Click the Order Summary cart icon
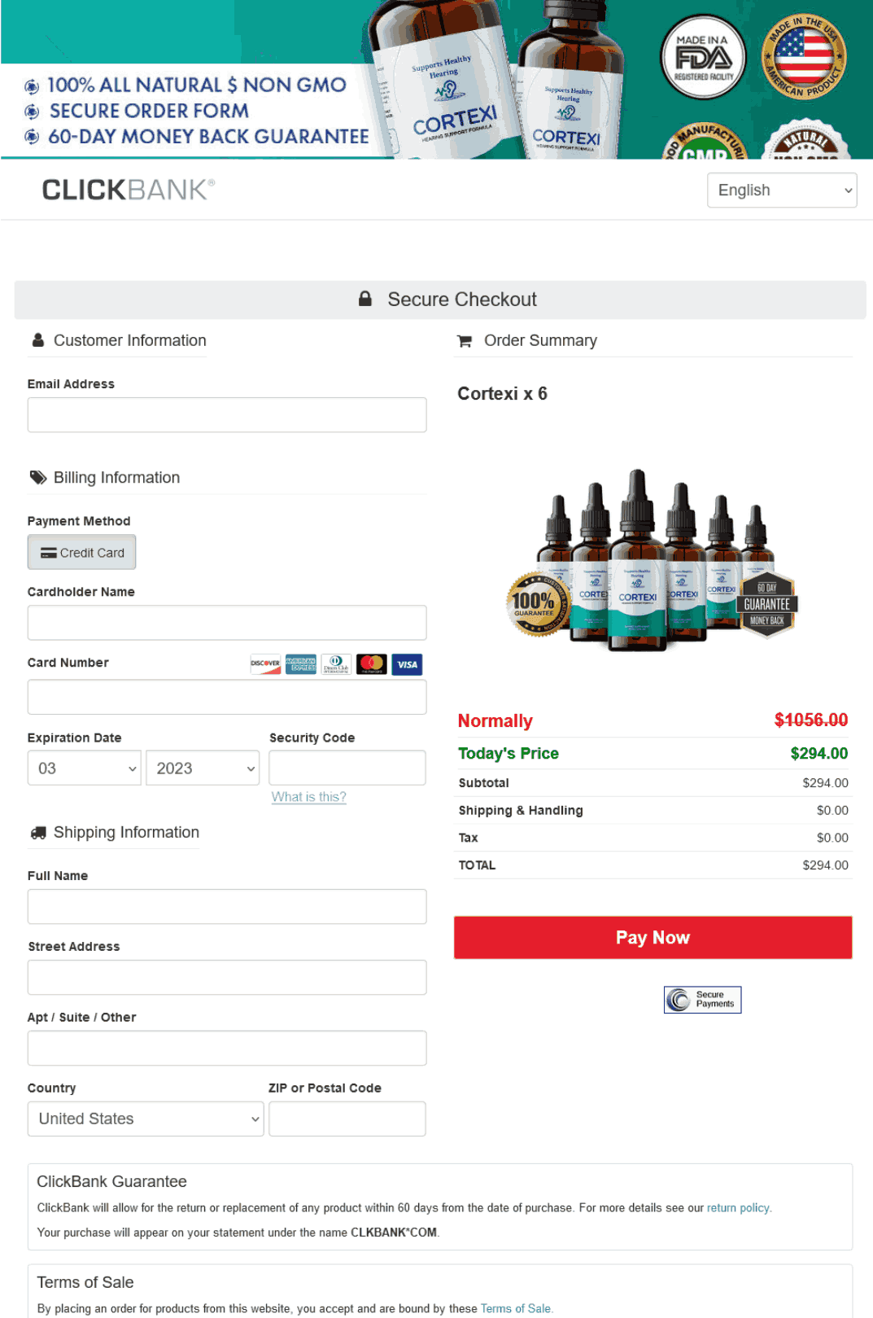The width and height of the screenshot is (873, 1318). 465,340
